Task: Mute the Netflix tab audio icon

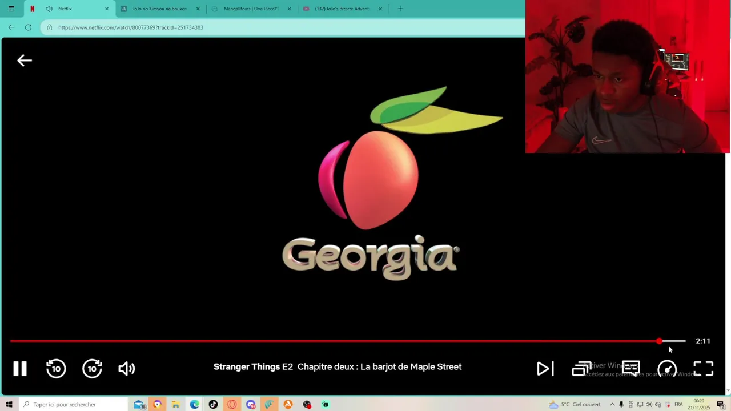Action: coord(49,9)
